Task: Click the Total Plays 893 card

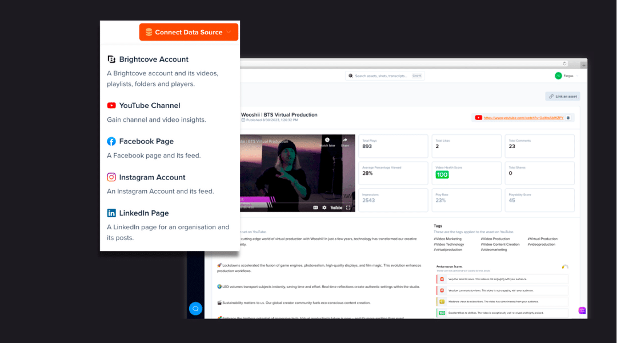Action: 393,146
